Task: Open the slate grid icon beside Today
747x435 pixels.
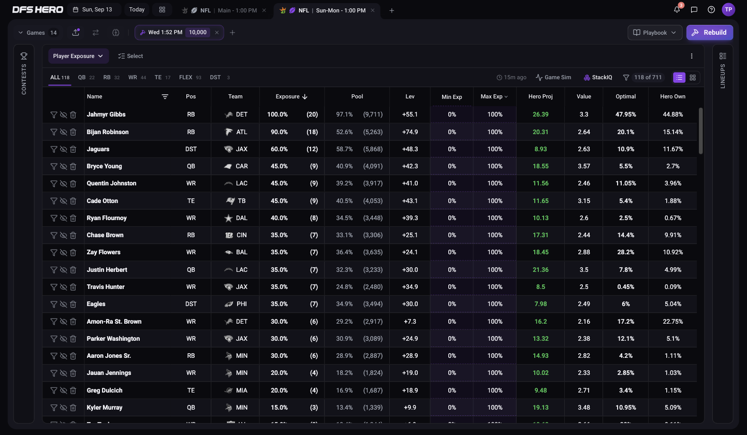Action: tap(162, 10)
